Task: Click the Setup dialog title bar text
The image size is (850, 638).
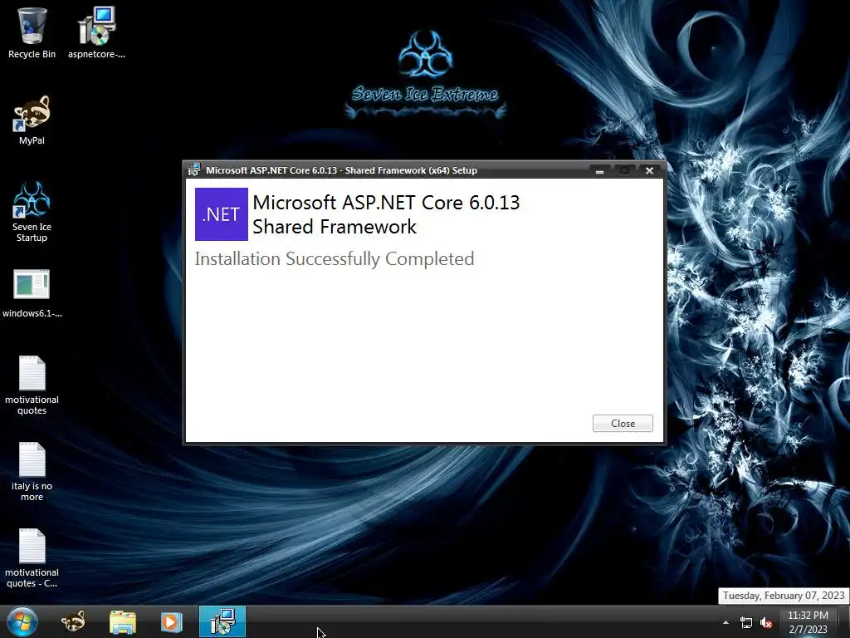Action: coord(341,170)
